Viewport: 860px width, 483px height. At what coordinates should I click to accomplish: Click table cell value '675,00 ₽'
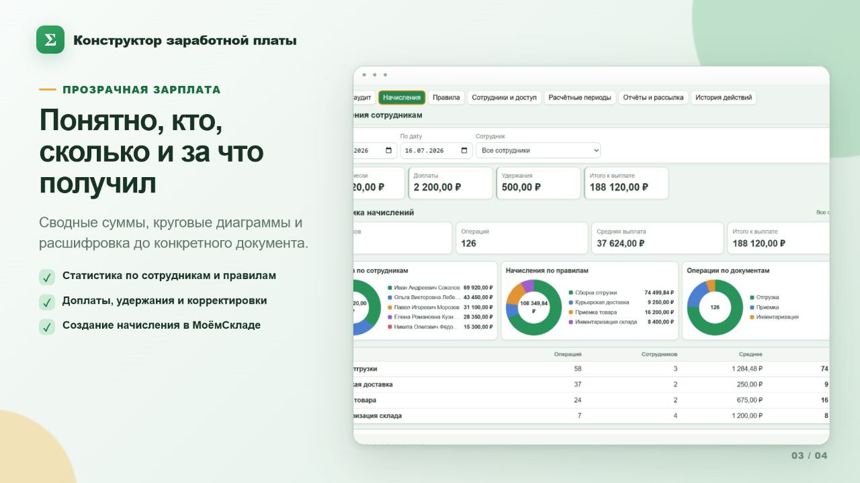[x=750, y=400]
